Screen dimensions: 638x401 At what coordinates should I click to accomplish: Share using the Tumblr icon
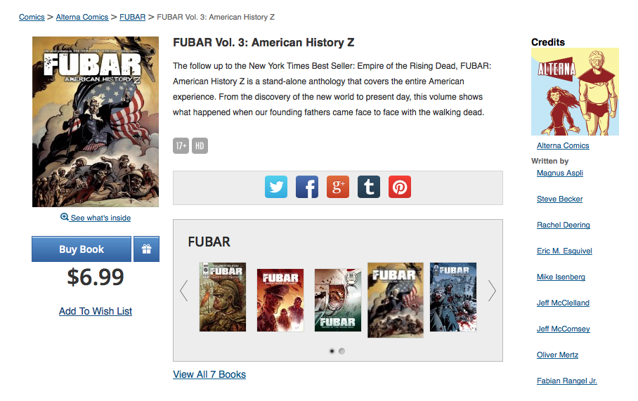(x=369, y=187)
